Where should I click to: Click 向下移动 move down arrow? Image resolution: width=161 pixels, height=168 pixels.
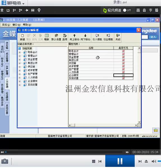(x=85, y=37)
